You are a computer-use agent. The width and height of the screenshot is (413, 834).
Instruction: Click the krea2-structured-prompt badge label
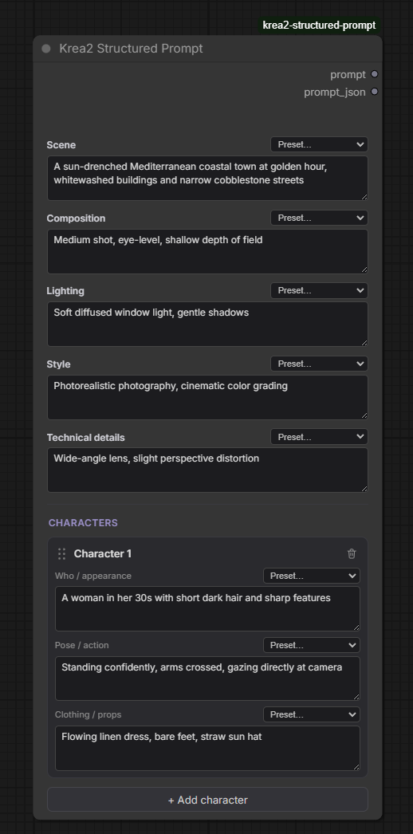[319, 25]
